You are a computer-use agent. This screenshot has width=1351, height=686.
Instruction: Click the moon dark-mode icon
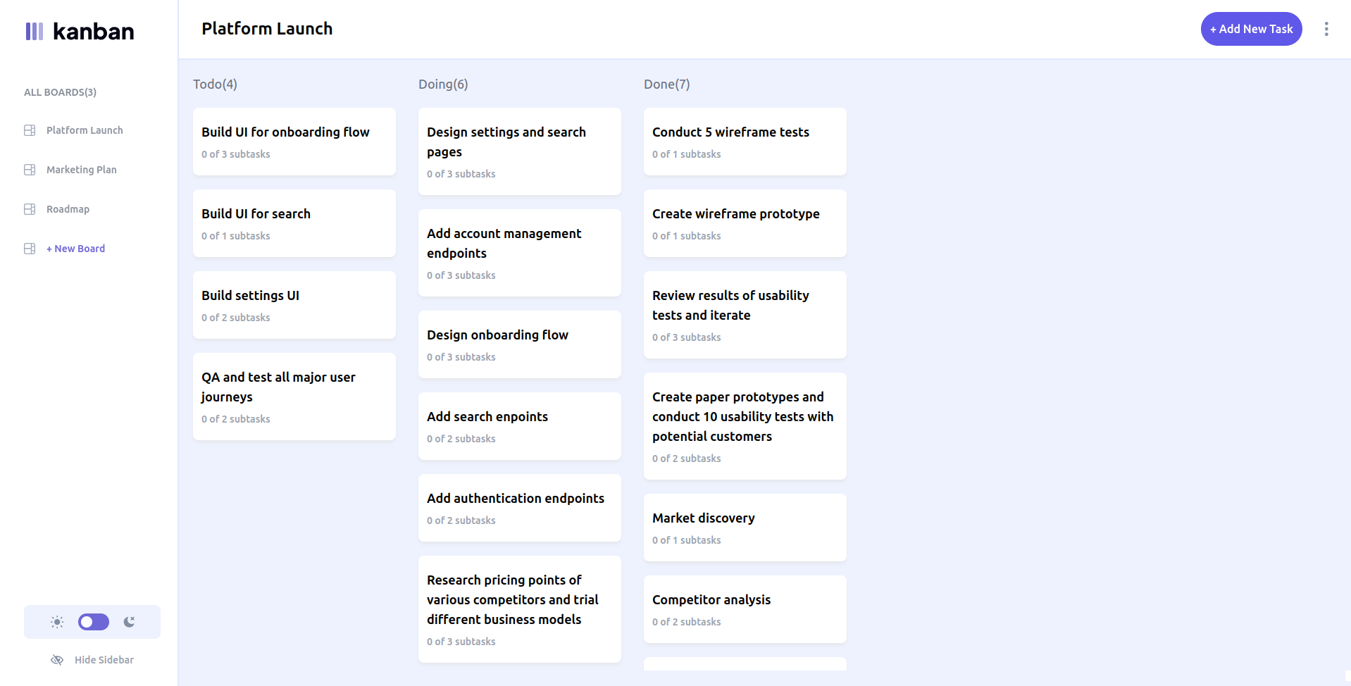point(130,622)
